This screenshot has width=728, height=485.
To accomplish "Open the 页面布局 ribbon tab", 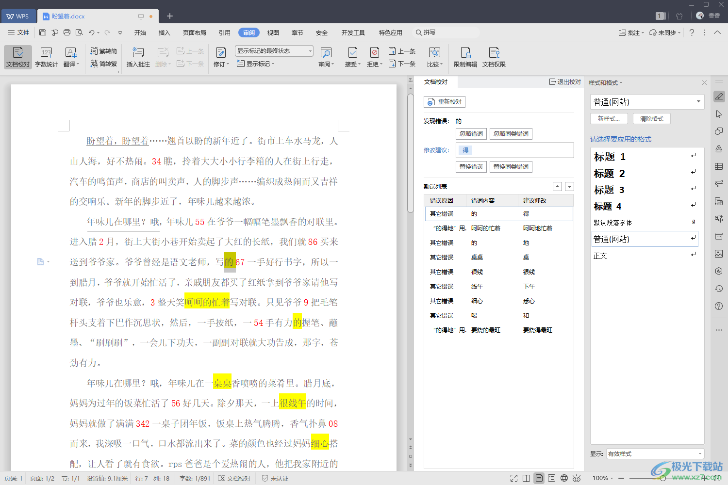I will coord(194,32).
